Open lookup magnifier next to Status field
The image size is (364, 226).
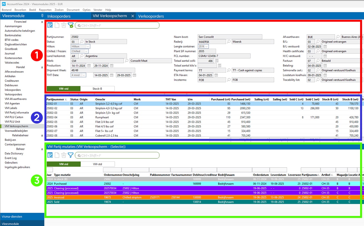pyautogui.click(x=82, y=42)
